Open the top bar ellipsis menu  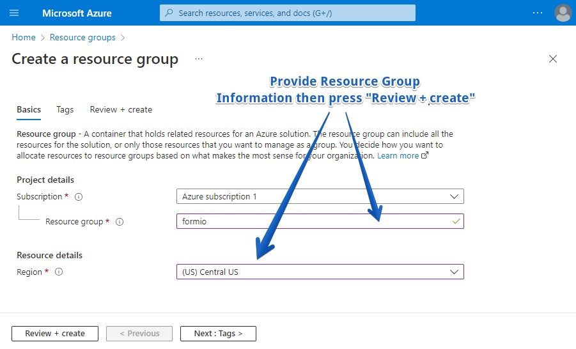(537, 13)
